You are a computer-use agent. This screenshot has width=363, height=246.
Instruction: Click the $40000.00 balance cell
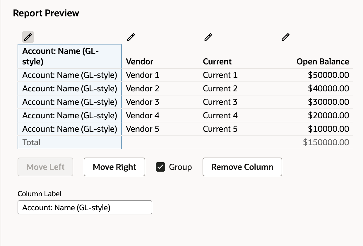coord(328,88)
